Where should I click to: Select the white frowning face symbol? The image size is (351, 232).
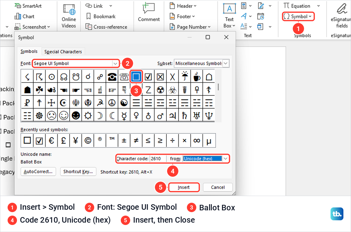[x=51, y=115]
